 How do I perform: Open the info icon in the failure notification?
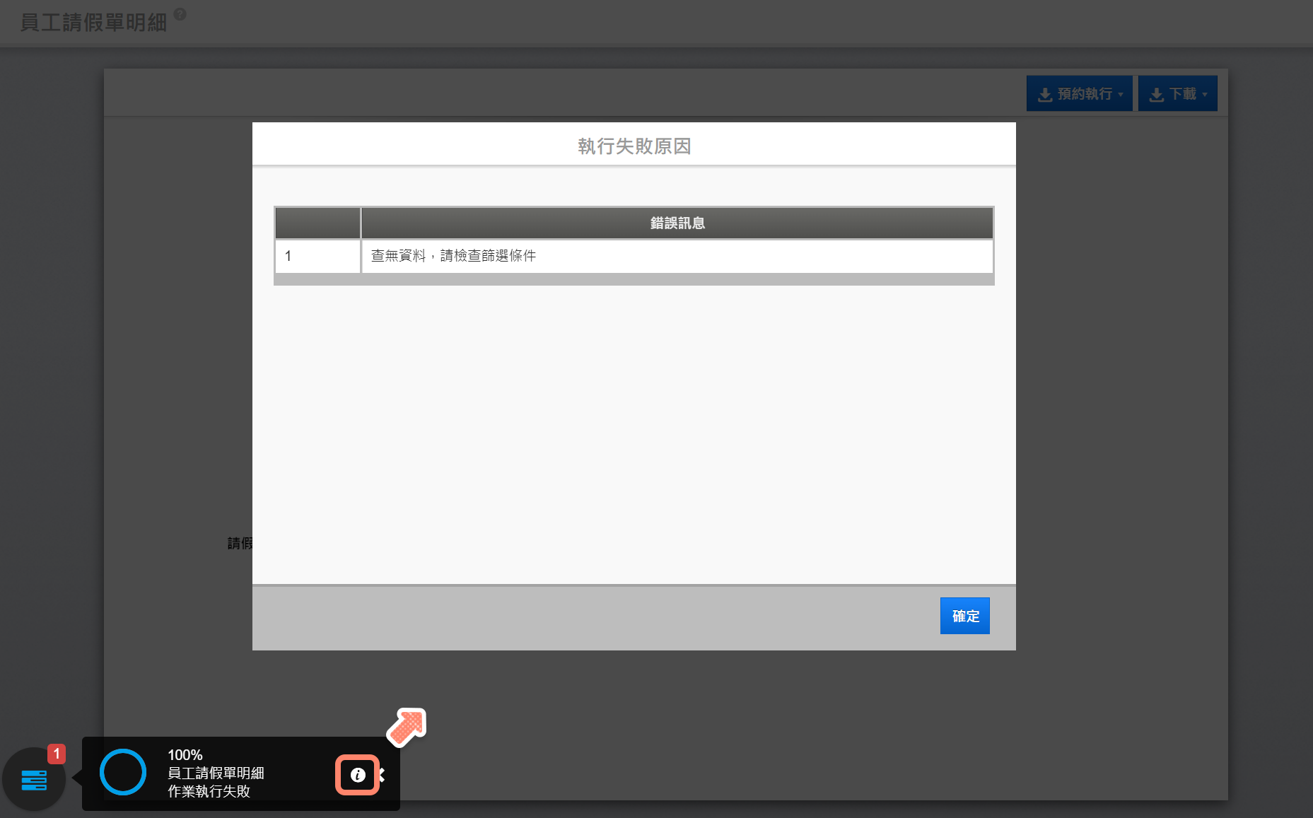[358, 775]
